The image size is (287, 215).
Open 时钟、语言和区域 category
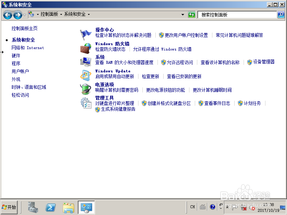(x=29, y=87)
